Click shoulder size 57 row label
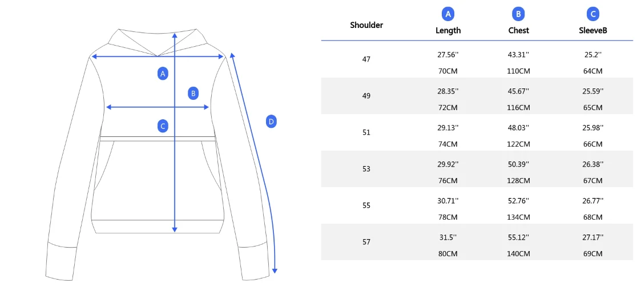Viewport: 637px width, 283px height. pyautogui.click(x=366, y=242)
